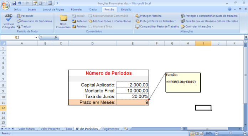
Task: Click the Office button
Action: (5, 5)
